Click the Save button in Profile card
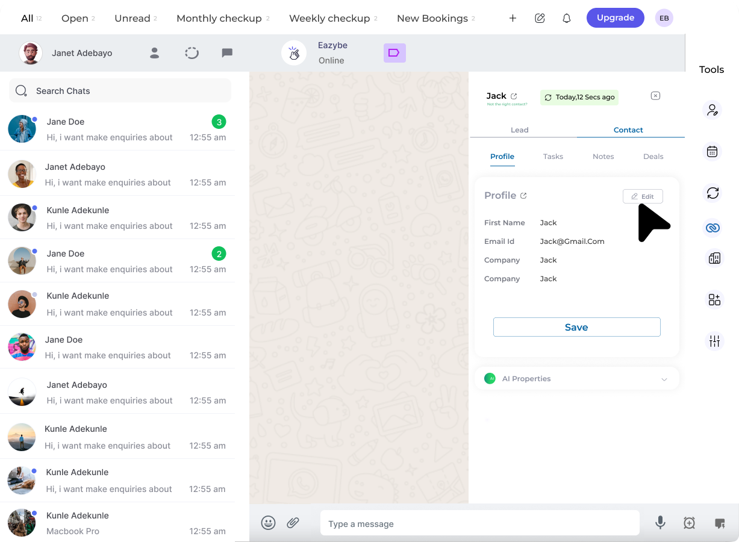Viewport: 739px width, 542px height. [576, 327]
